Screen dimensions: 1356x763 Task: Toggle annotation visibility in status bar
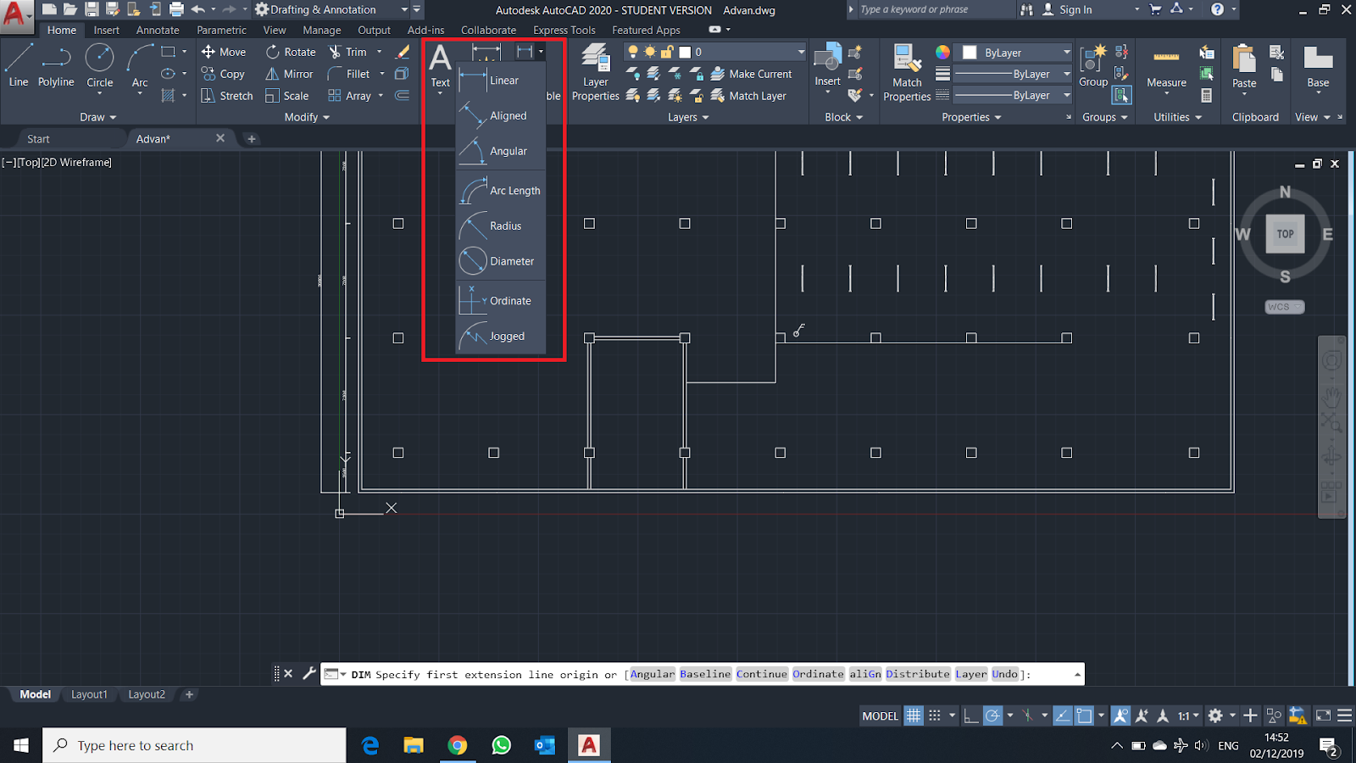[x=1120, y=716]
